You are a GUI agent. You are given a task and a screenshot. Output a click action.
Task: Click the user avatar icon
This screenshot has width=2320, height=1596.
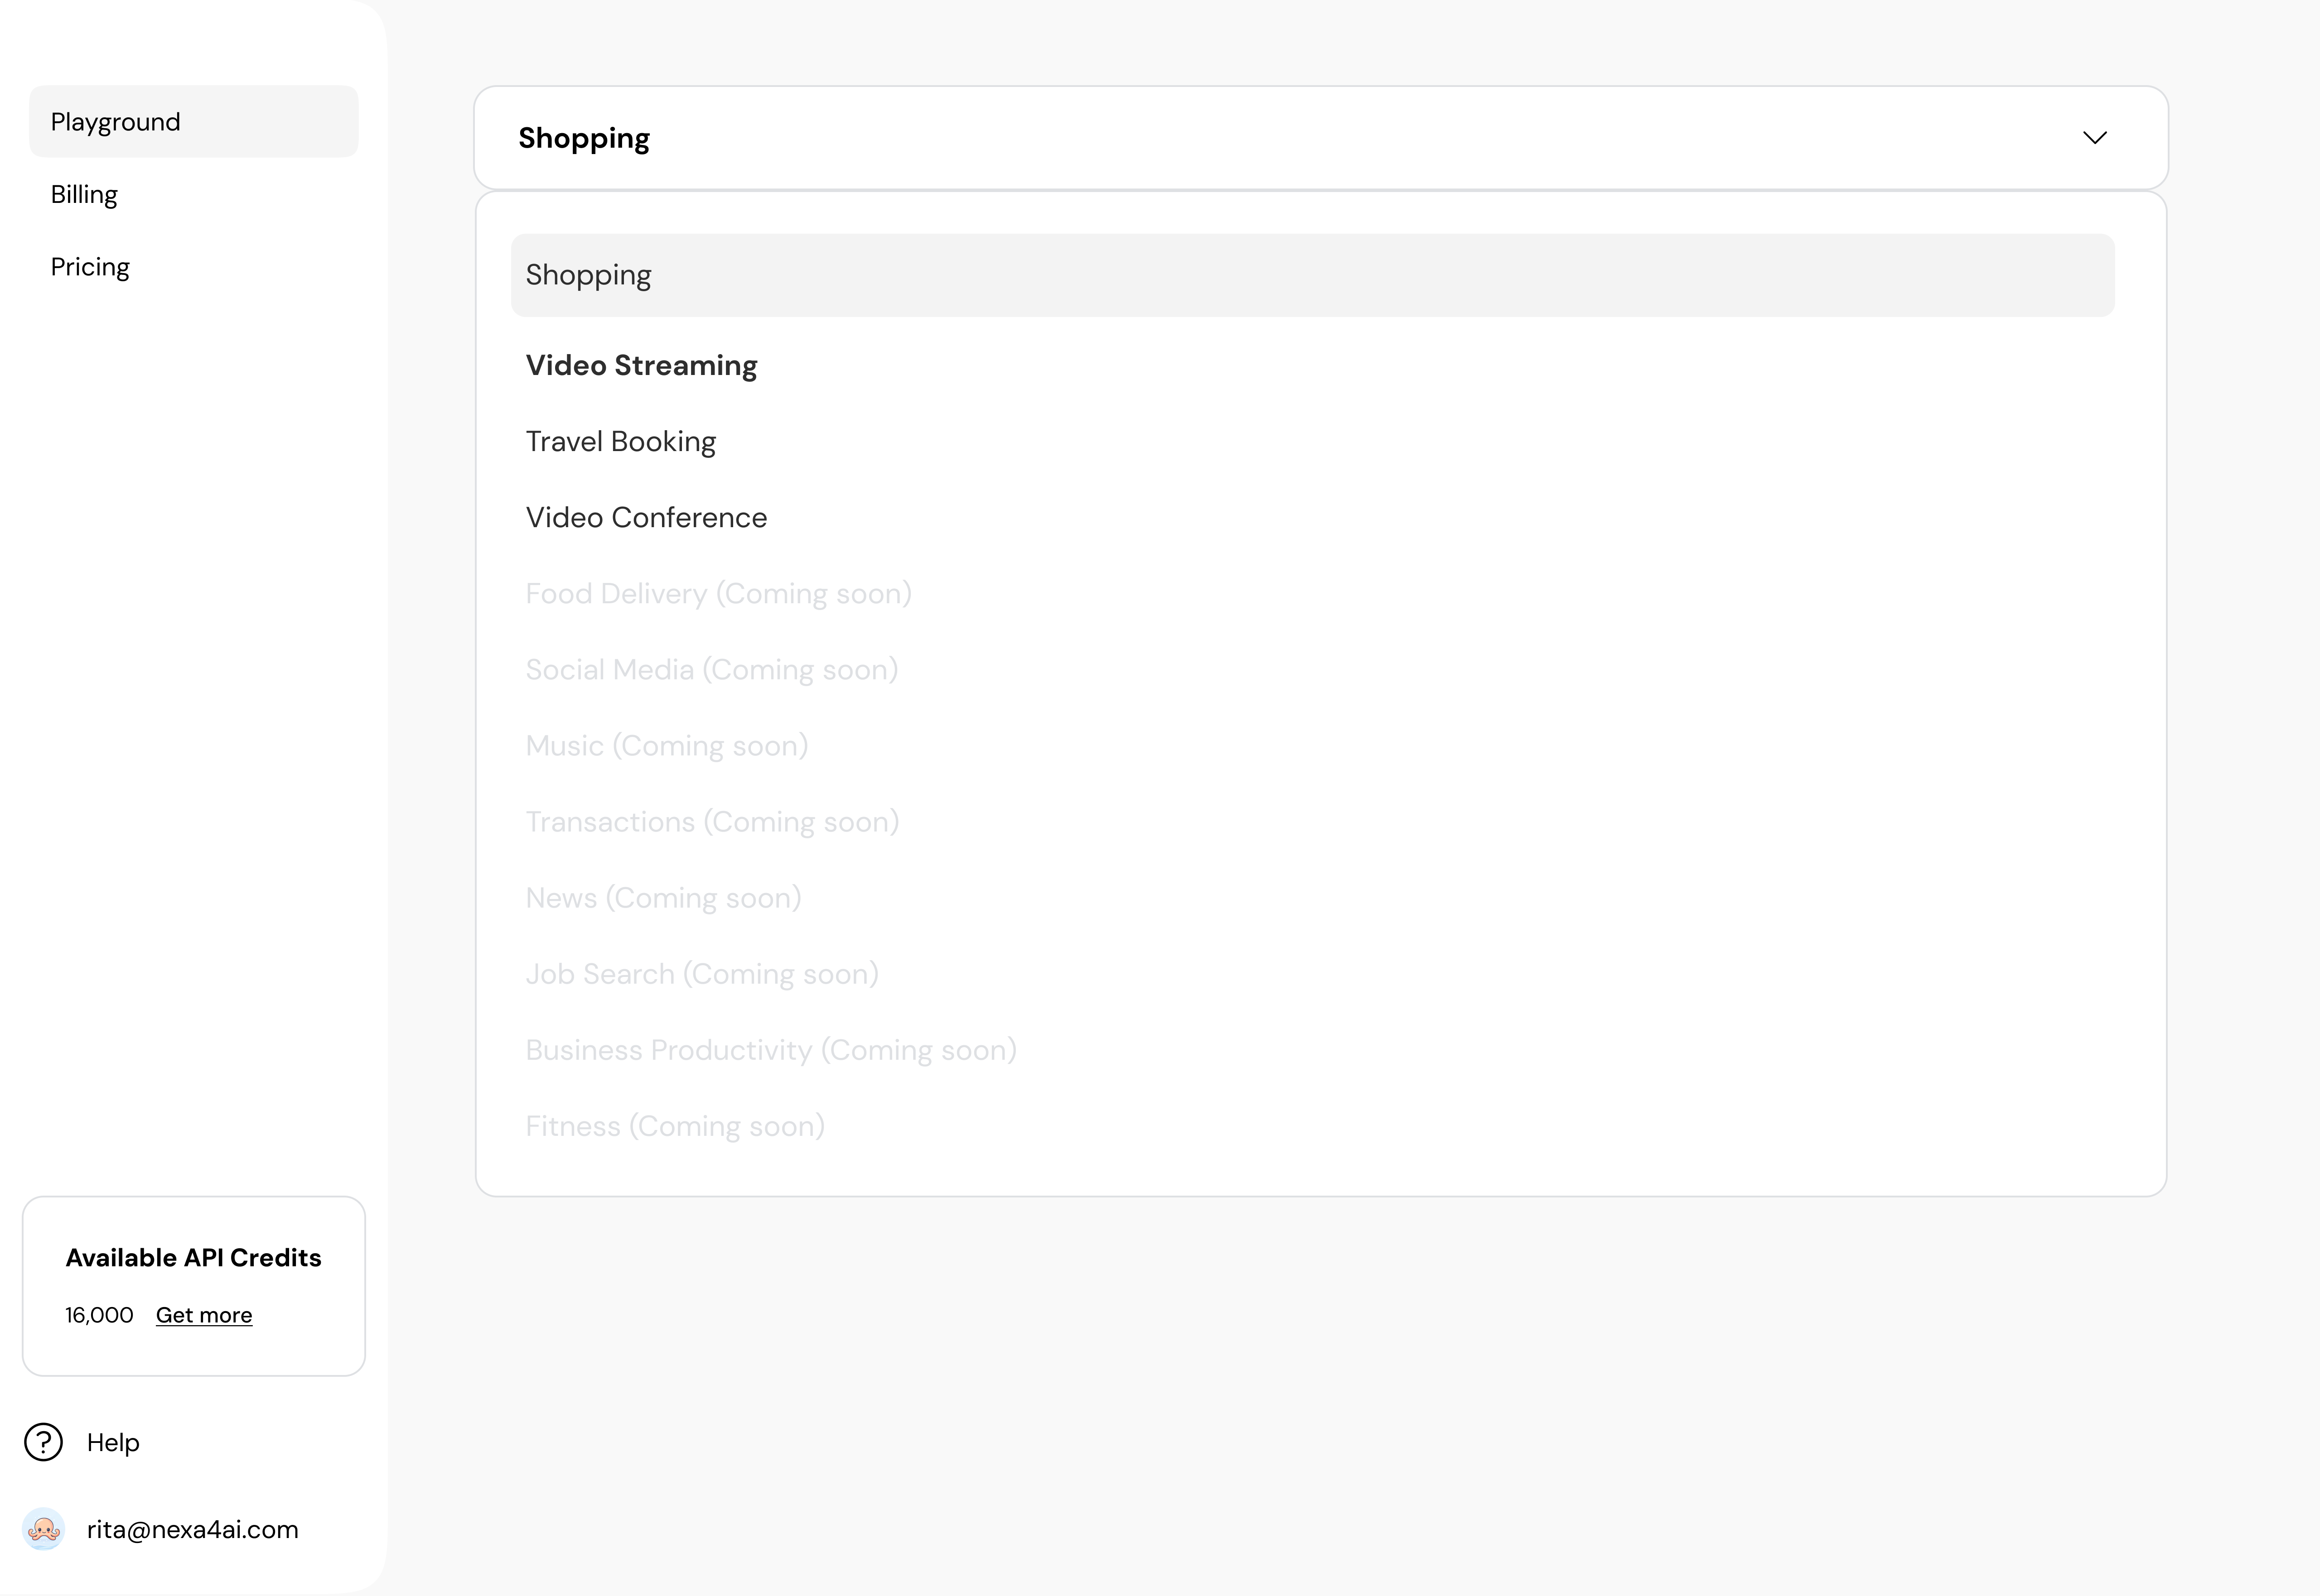(x=43, y=1529)
